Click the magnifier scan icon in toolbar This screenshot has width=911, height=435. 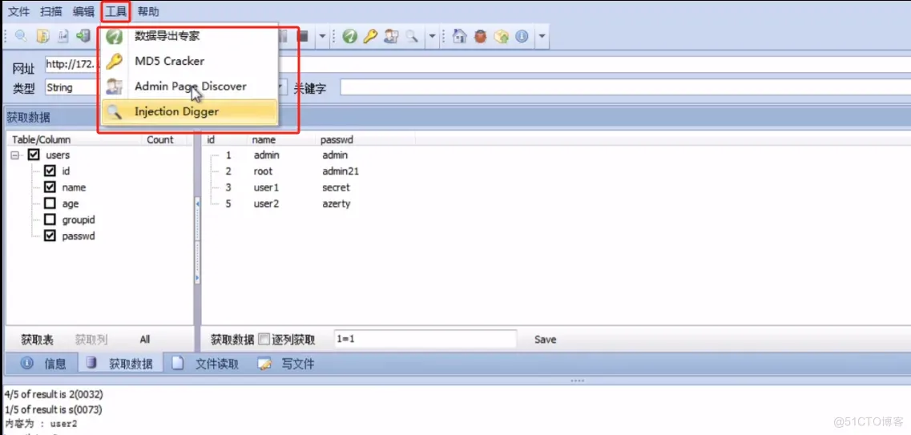tap(21, 37)
